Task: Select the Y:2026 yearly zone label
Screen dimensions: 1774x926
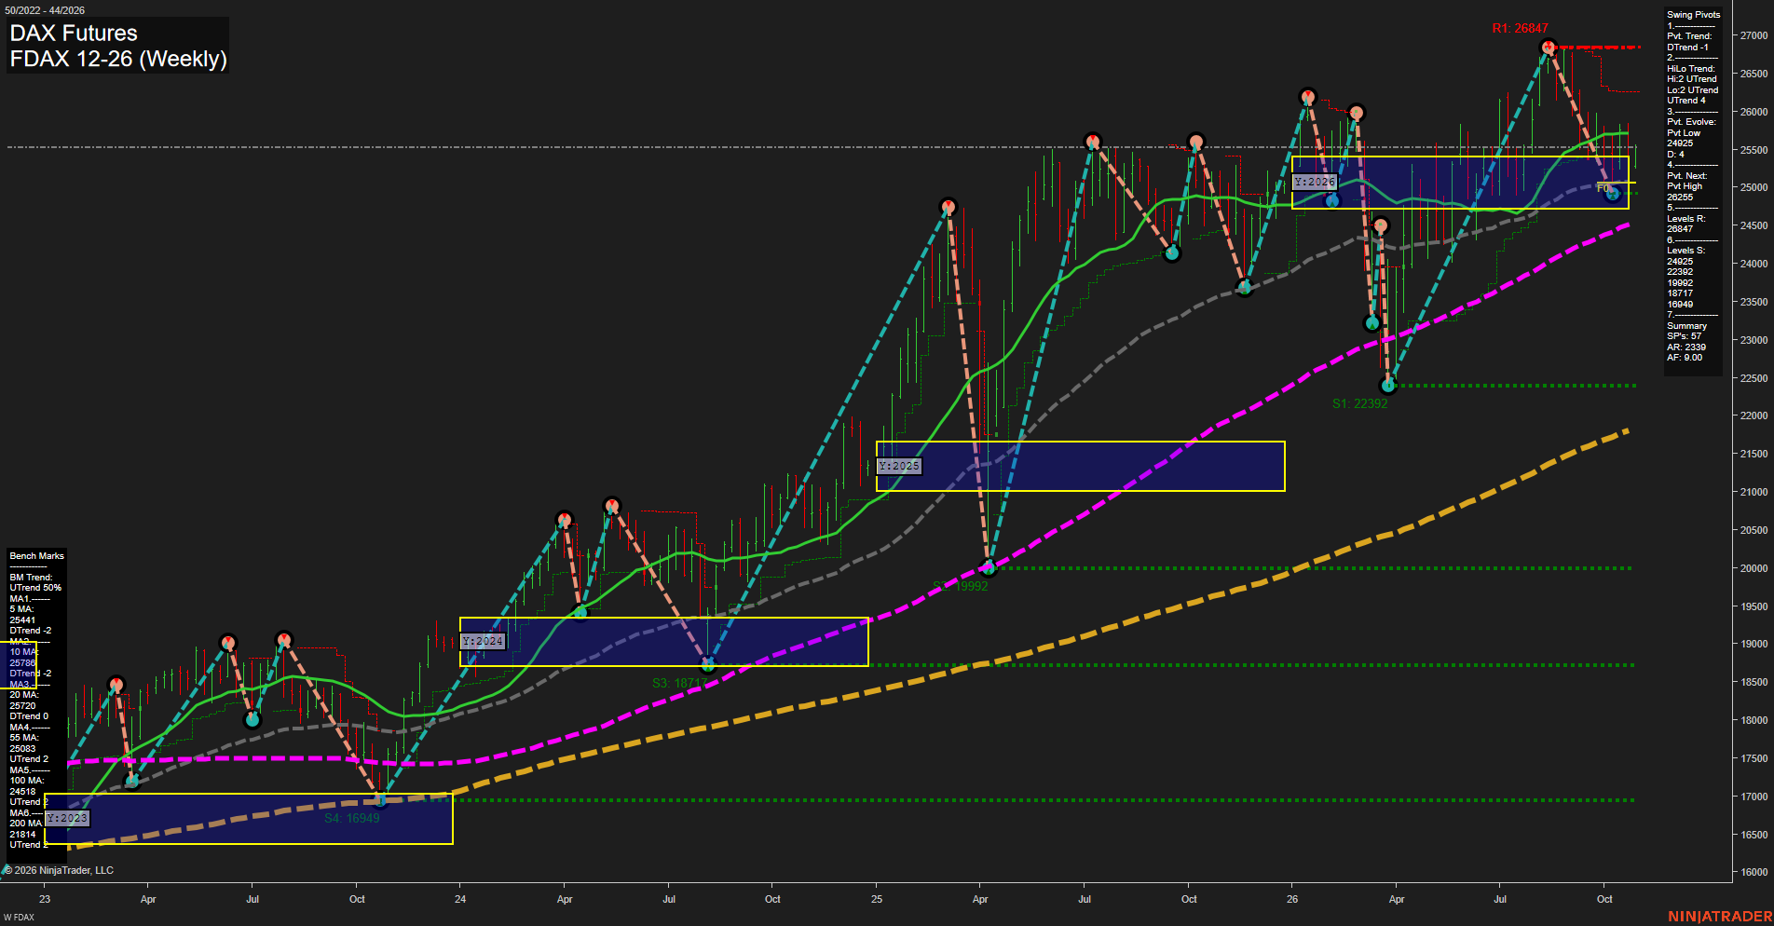Action: pyautogui.click(x=1315, y=182)
